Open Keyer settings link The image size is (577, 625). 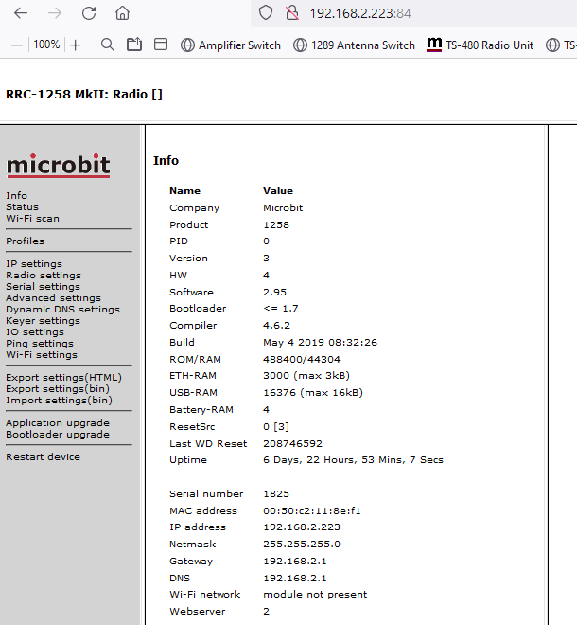43,320
